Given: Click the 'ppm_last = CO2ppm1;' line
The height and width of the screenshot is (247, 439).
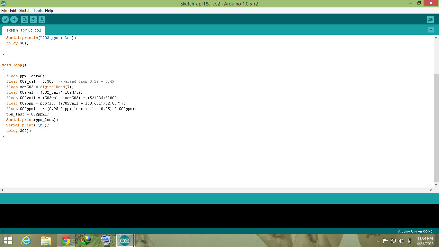Looking at the screenshot, I should pyautogui.click(x=28, y=114).
